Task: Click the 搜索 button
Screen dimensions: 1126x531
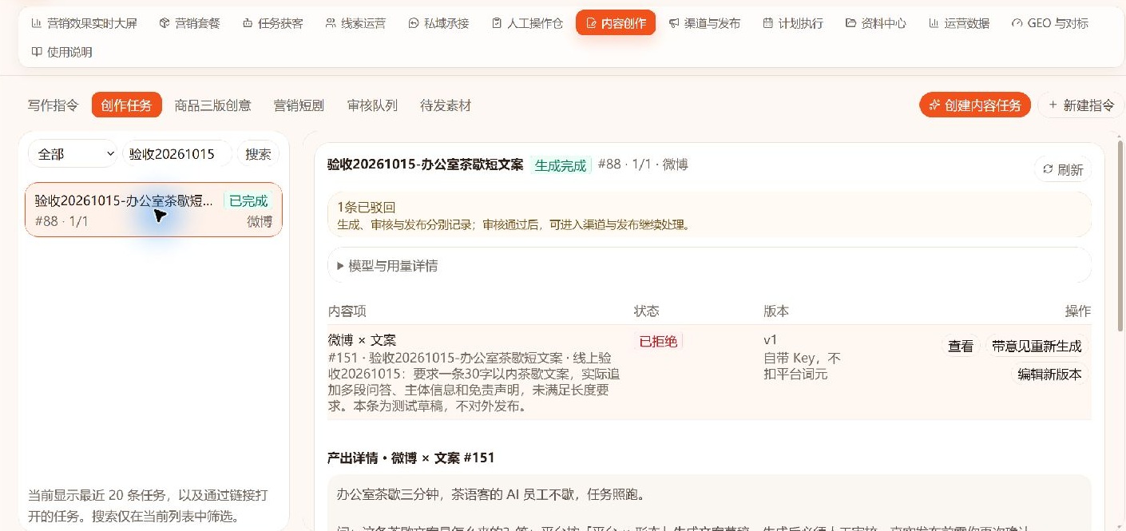Action: [x=258, y=154]
